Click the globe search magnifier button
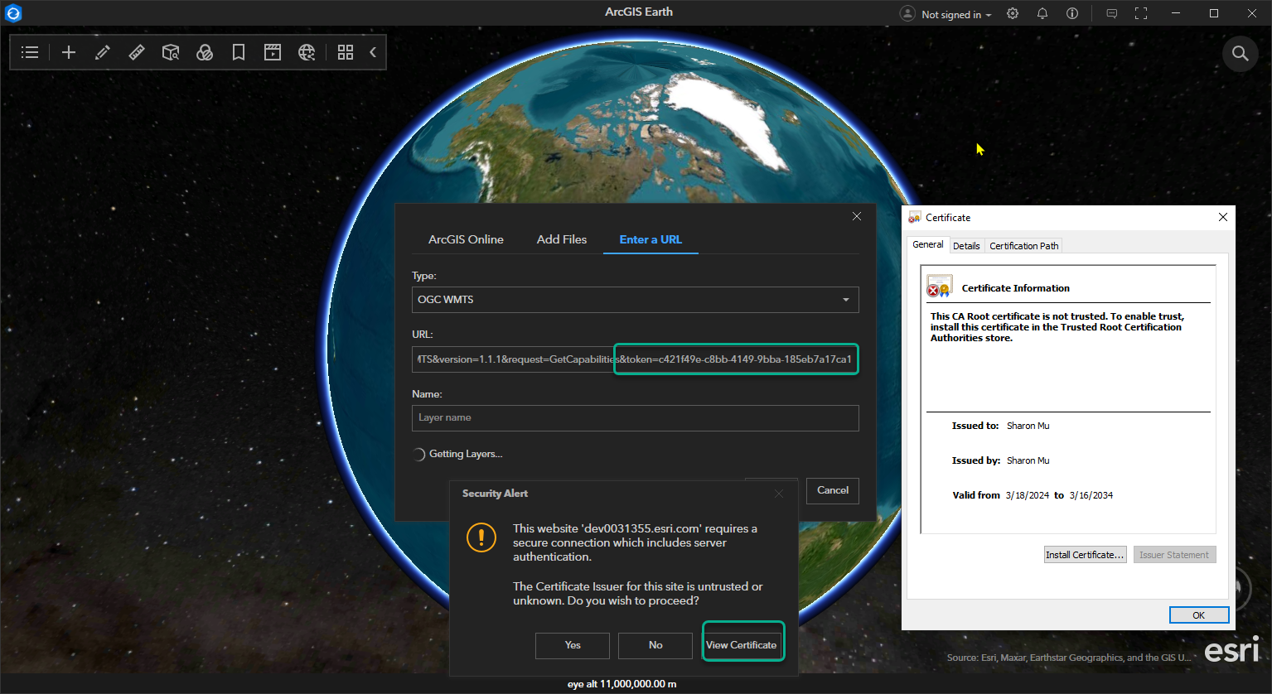This screenshot has width=1272, height=694. (1240, 53)
